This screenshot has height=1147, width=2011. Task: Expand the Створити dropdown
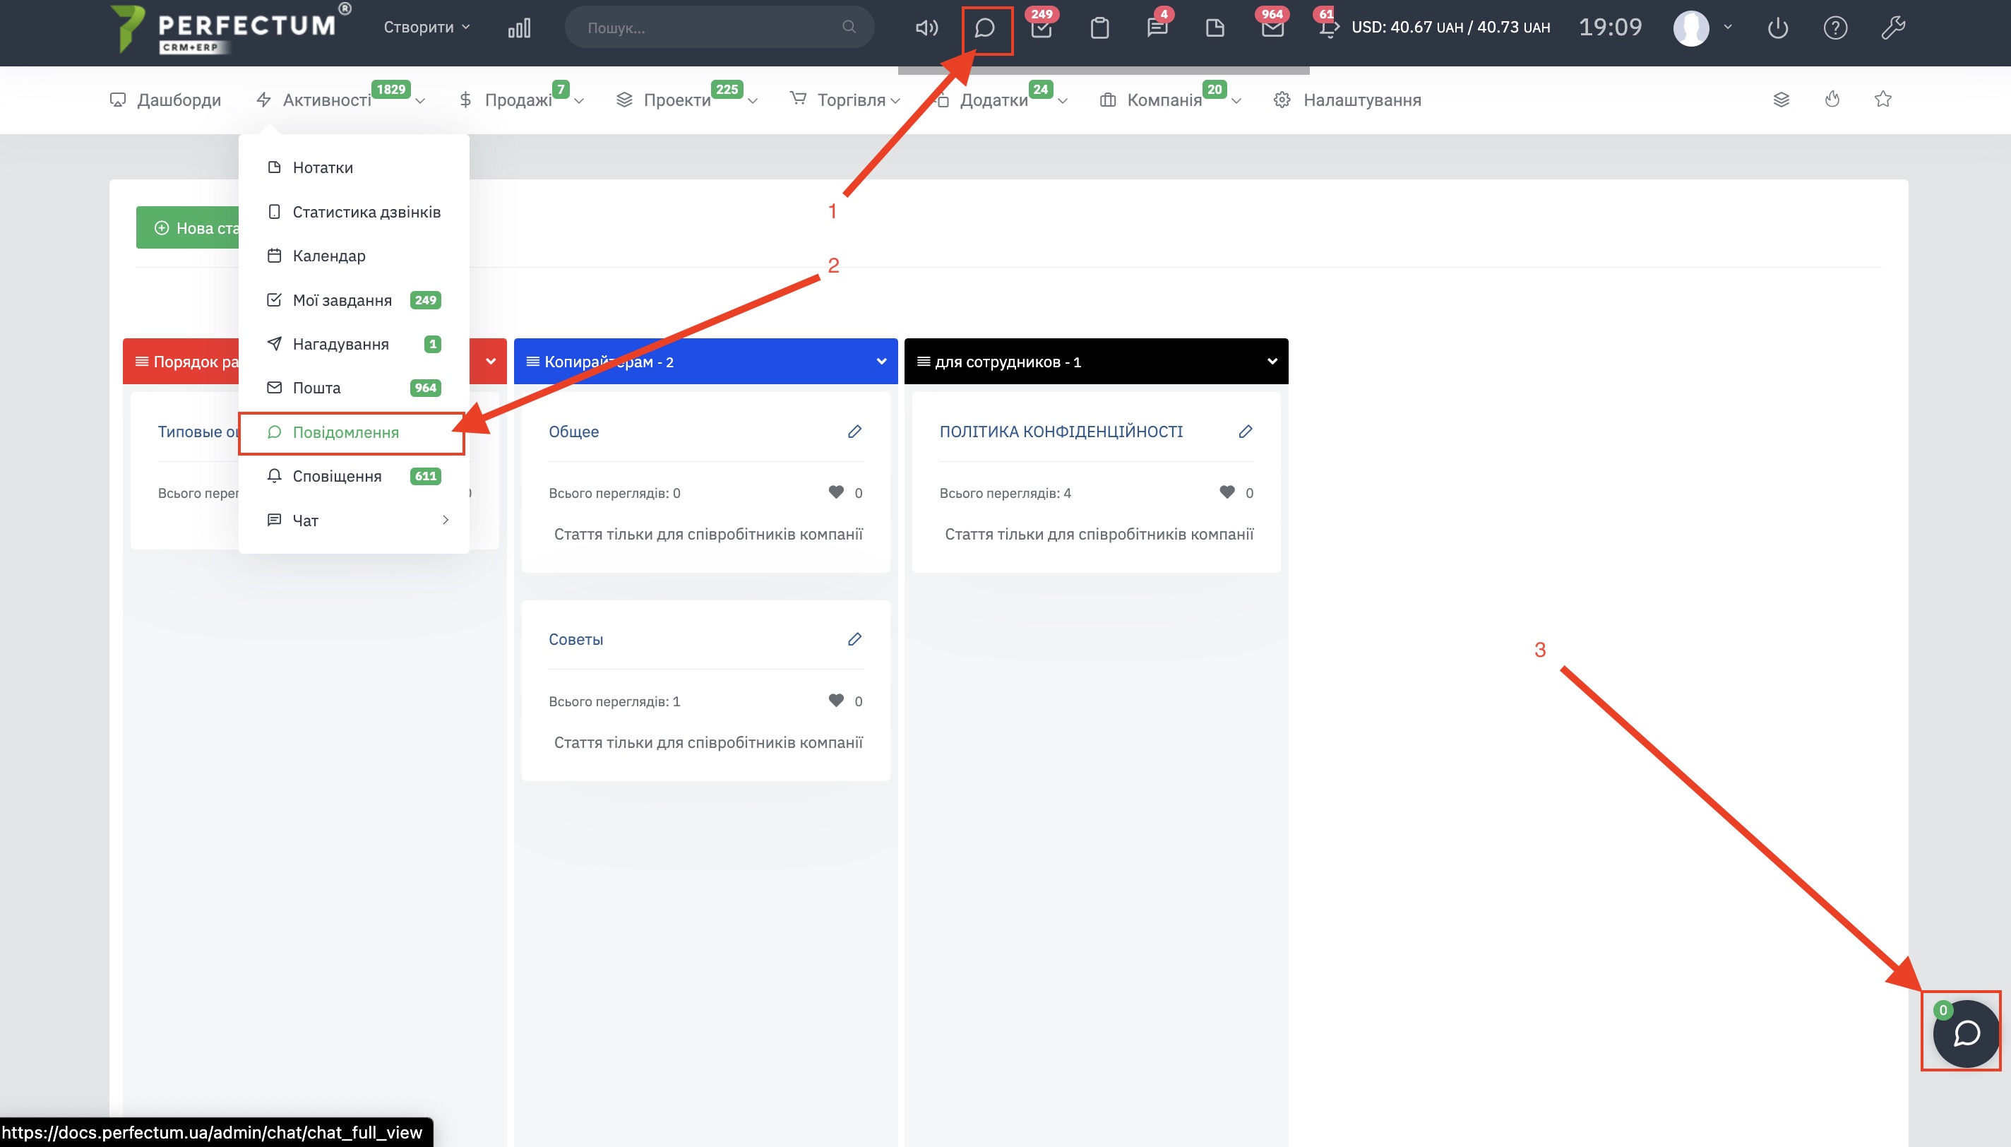426,28
